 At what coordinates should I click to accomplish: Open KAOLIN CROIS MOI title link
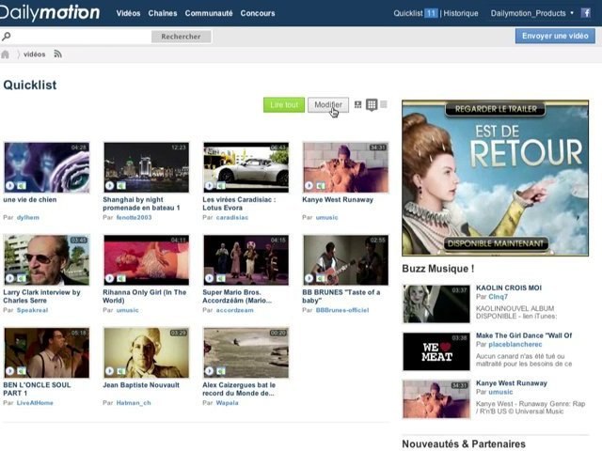tap(509, 288)
